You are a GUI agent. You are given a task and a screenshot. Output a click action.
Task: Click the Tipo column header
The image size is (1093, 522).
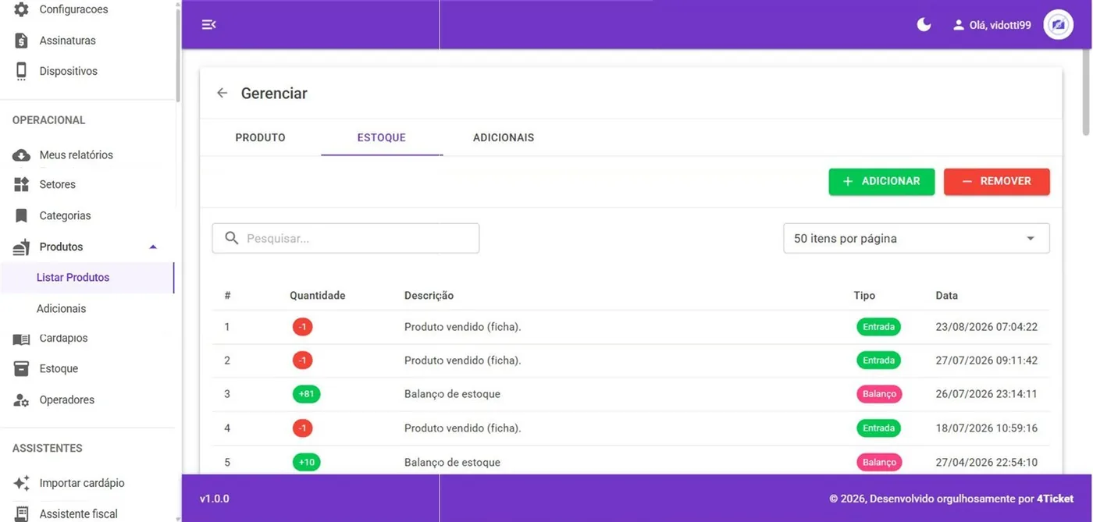tap(864, 296)
